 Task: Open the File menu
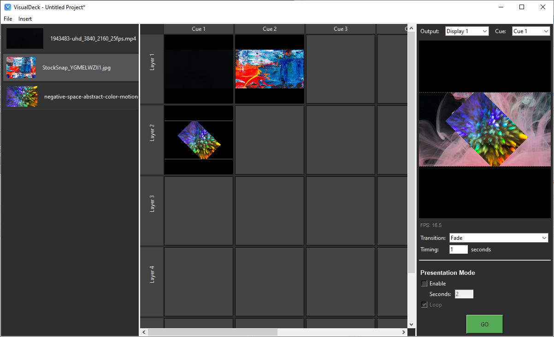pyautogui.click(x=7, y=19)
